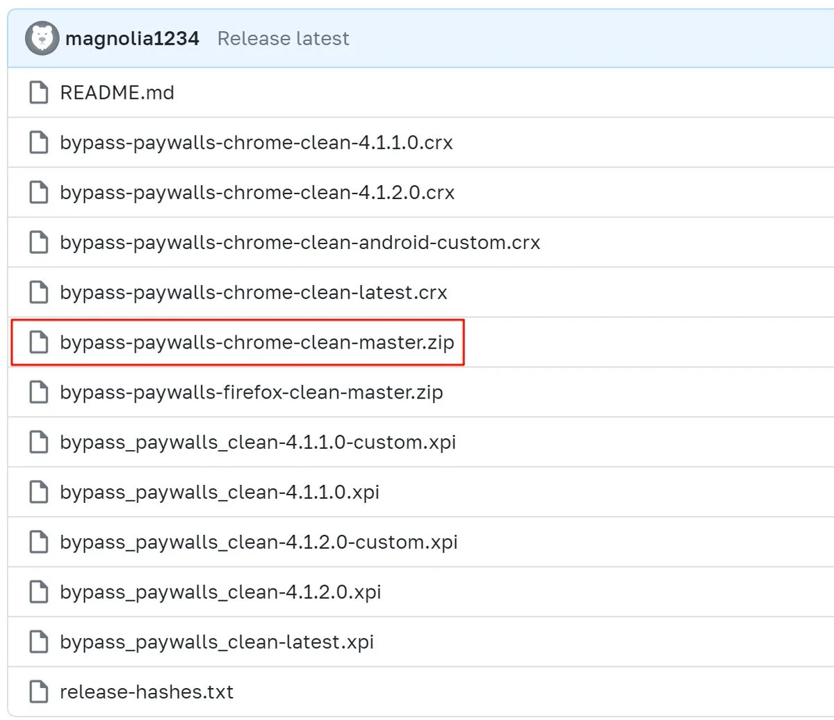Open bypass_paywalls_clean-4.1.2.0.xpi
Screen dimensions: 834x720
(x=220, y=591)
